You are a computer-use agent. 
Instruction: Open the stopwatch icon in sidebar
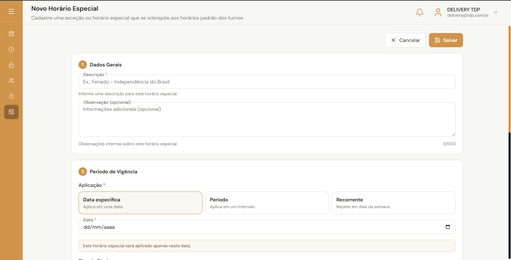(x=11, y=96)
